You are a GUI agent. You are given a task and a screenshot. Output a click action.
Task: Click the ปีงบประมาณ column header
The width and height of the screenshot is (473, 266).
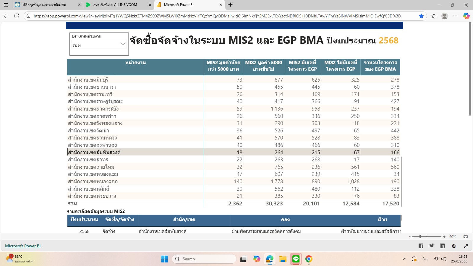point(84,219)
